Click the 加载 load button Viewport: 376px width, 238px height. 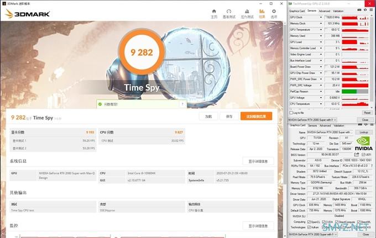coord(208,116)
